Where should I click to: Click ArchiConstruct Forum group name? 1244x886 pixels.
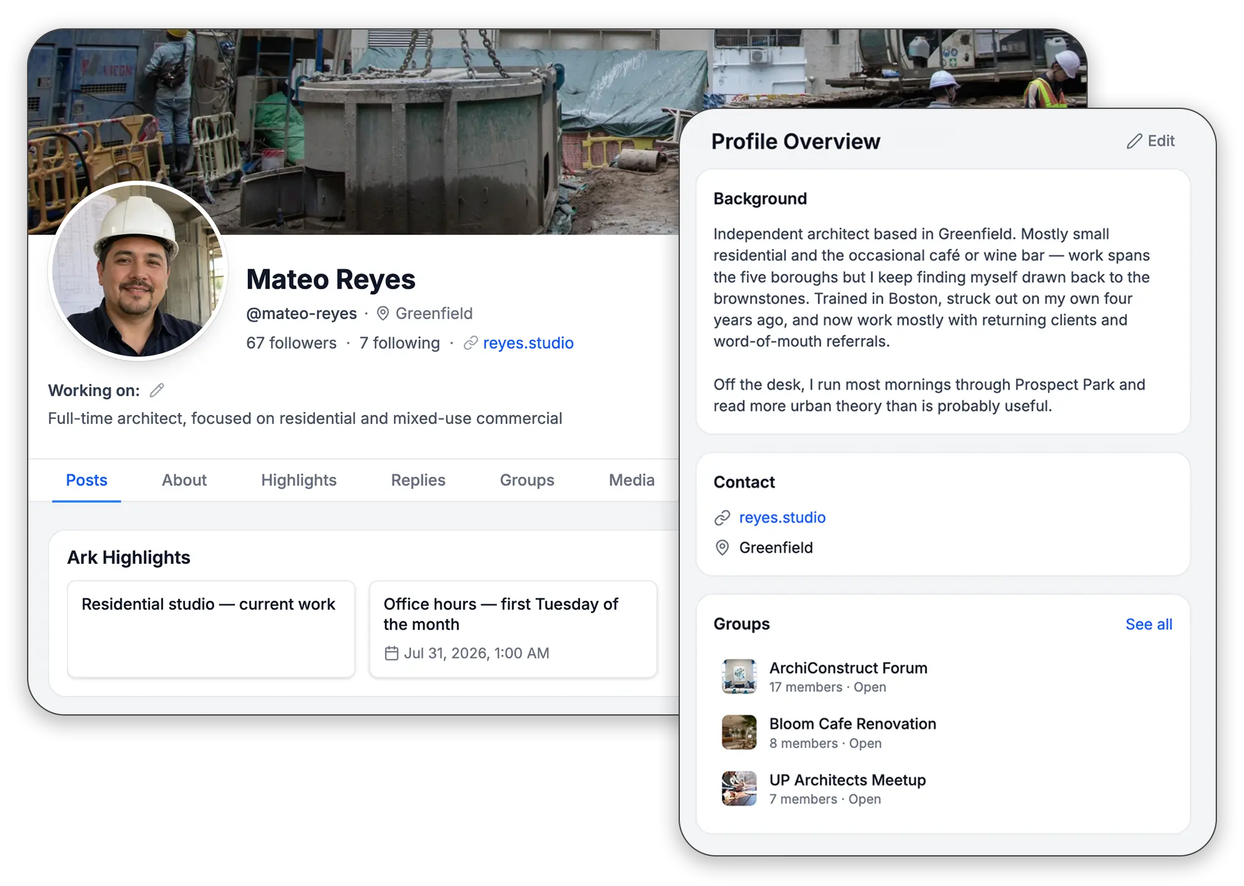848,668
